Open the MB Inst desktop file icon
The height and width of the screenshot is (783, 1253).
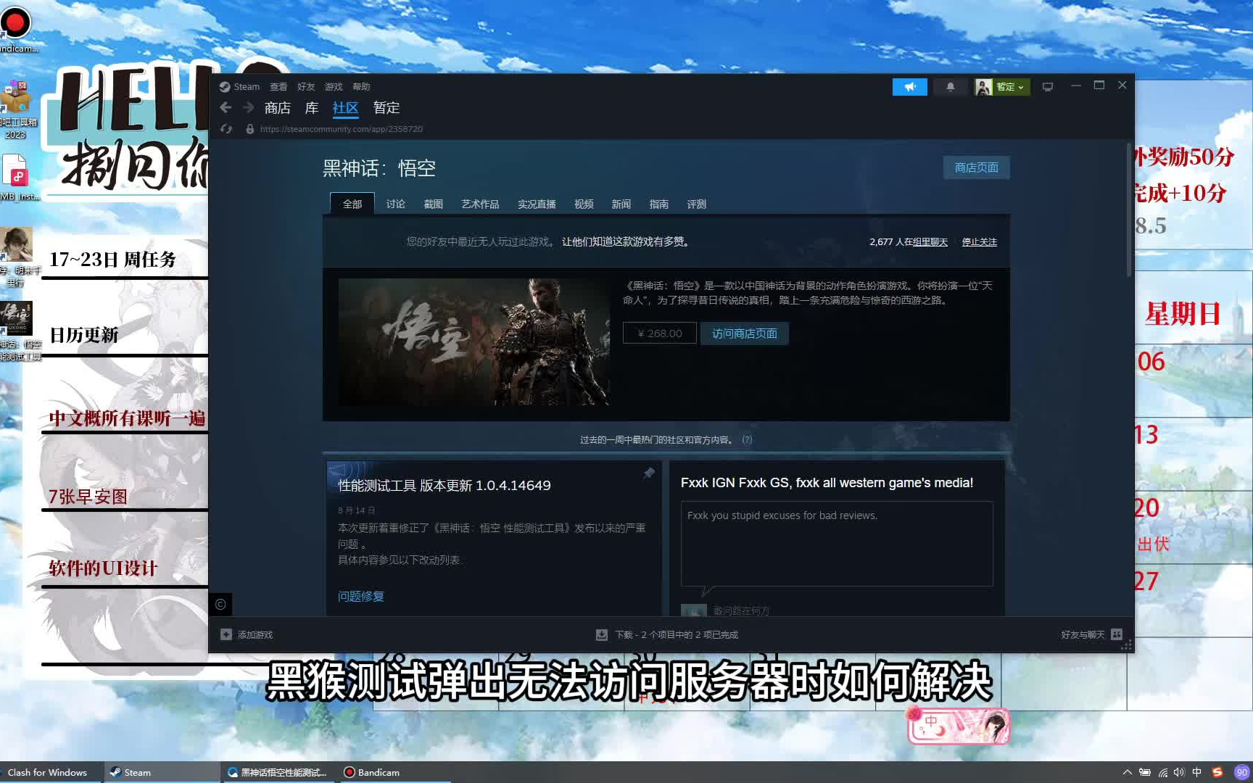15,171
